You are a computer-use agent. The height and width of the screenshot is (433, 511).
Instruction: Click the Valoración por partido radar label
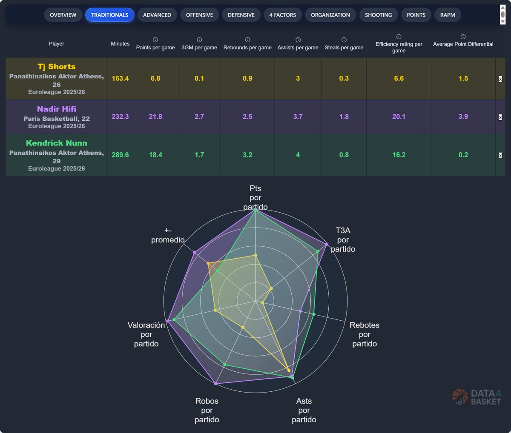coord(146,334)
